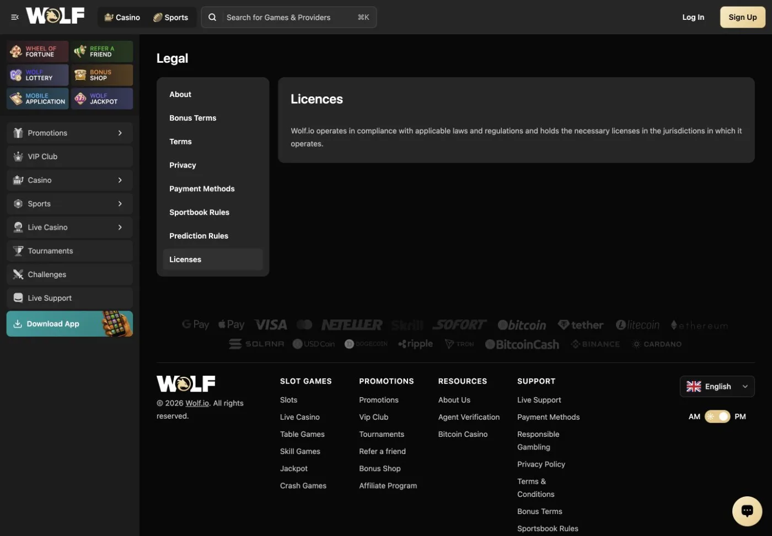This screenshot has width=772, height=536.
Task: Switch to the Sports header tab
Action: [x=171, y=17]
